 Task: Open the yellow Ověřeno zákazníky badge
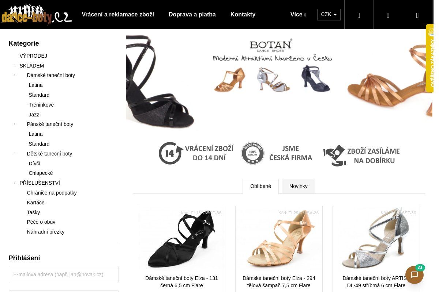point(430,58)
